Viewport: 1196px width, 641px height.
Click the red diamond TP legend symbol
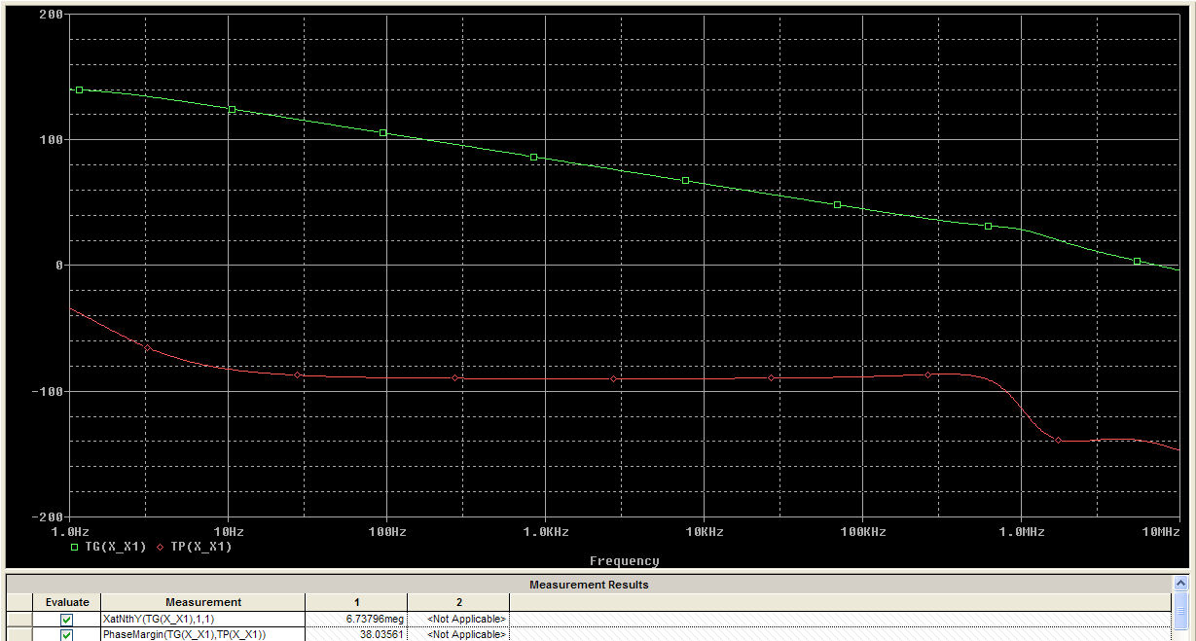tap(161, 547)
